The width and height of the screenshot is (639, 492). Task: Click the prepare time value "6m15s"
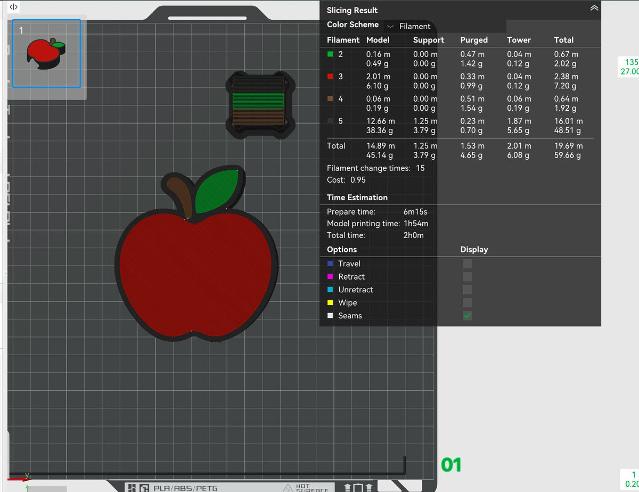tap(415, 212)
